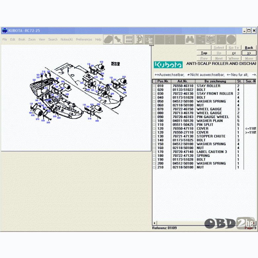Select NUT in row 210
The image size is (258, 258).
tap(200, 167)
